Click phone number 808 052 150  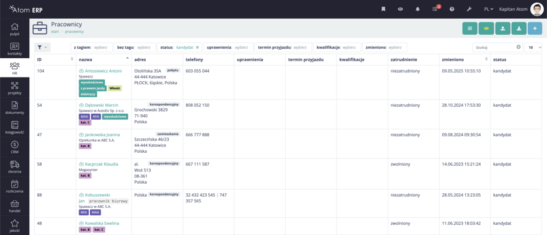[198, 105]
